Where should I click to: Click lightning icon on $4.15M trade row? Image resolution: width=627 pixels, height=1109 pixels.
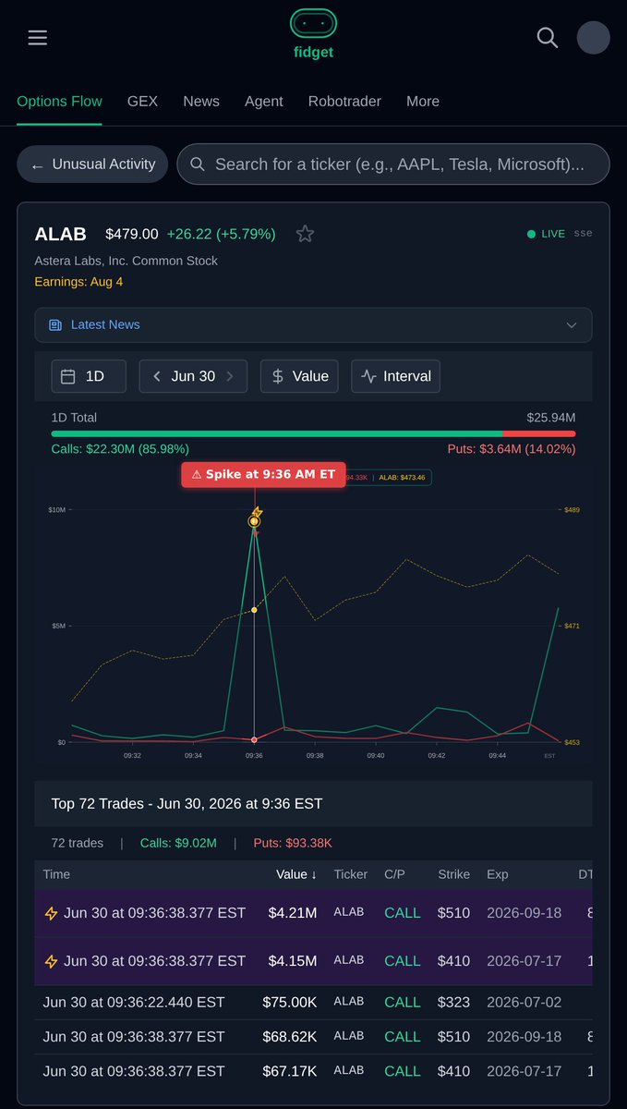[52, 961]
